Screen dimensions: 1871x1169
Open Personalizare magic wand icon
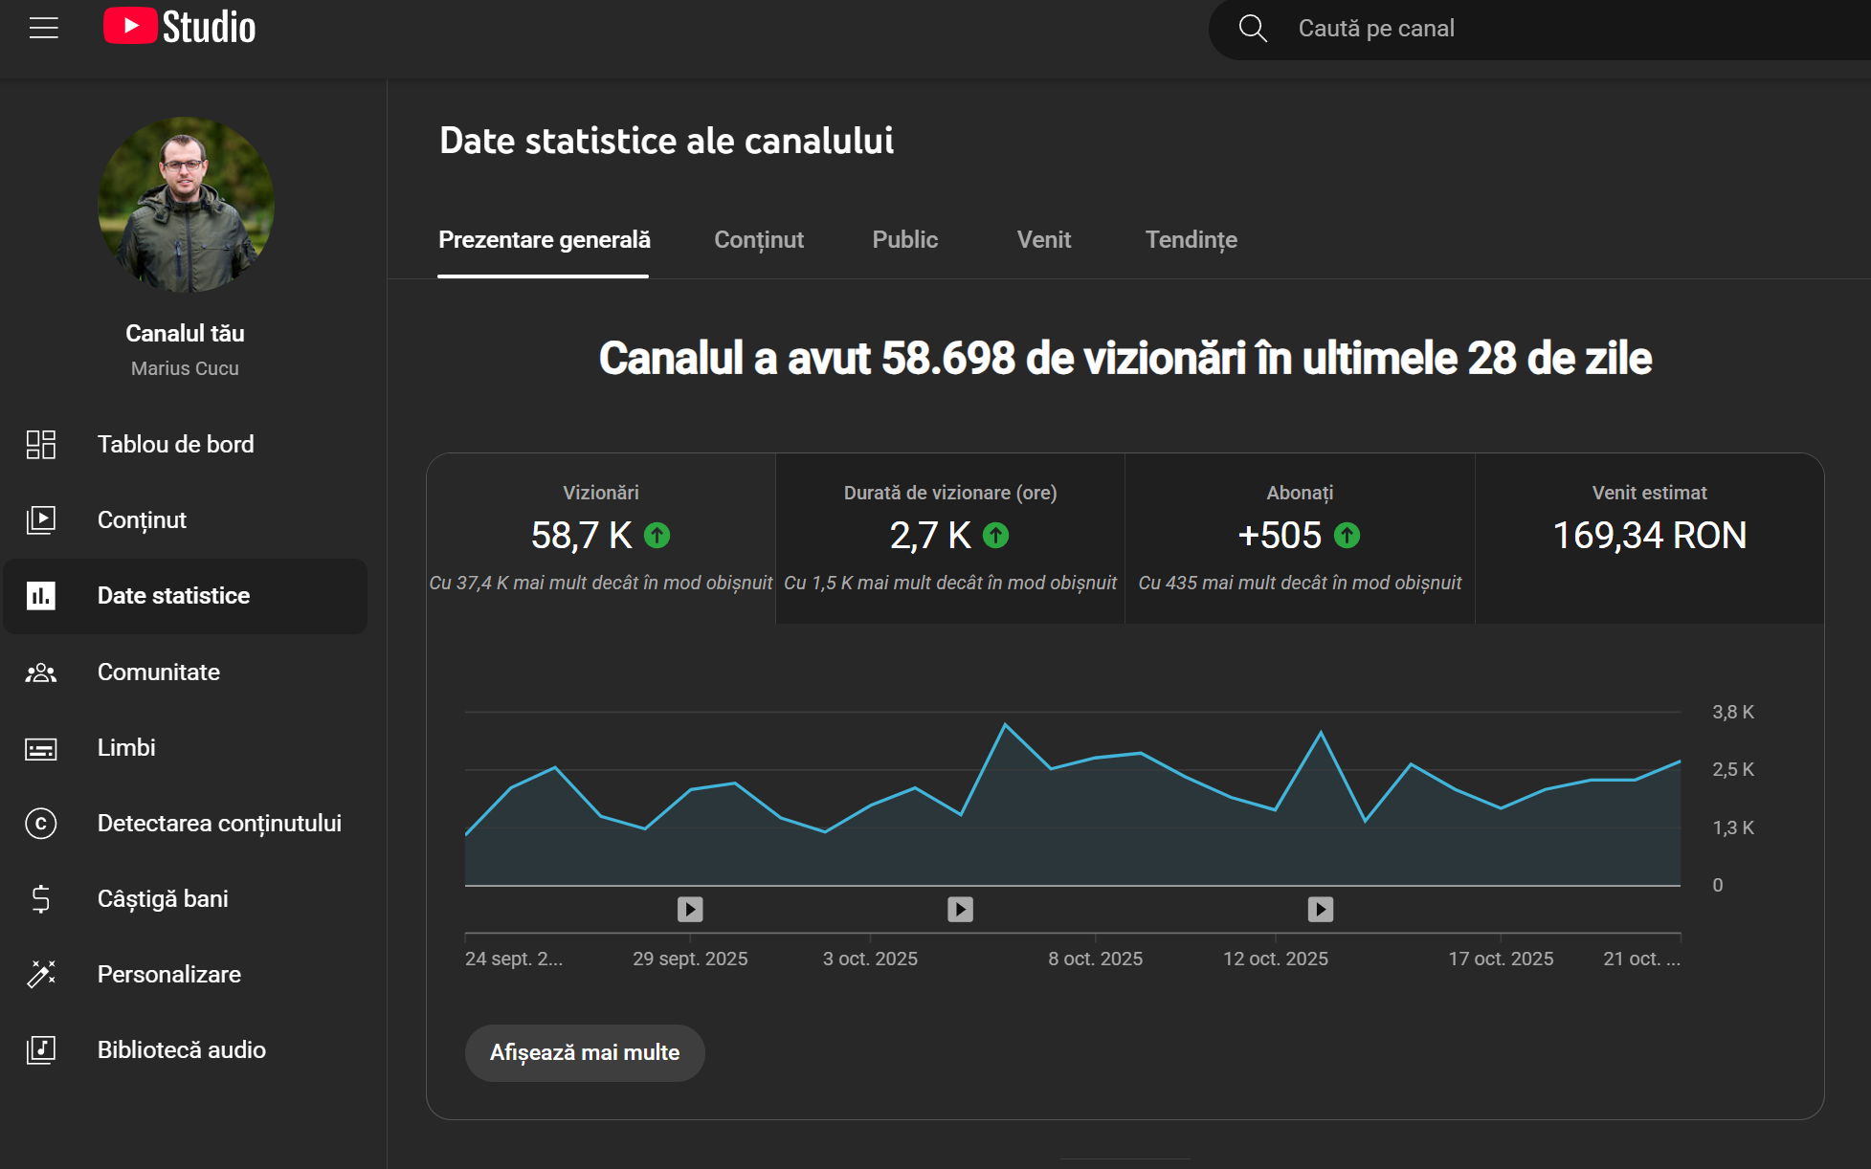click(x=41, y=974)
